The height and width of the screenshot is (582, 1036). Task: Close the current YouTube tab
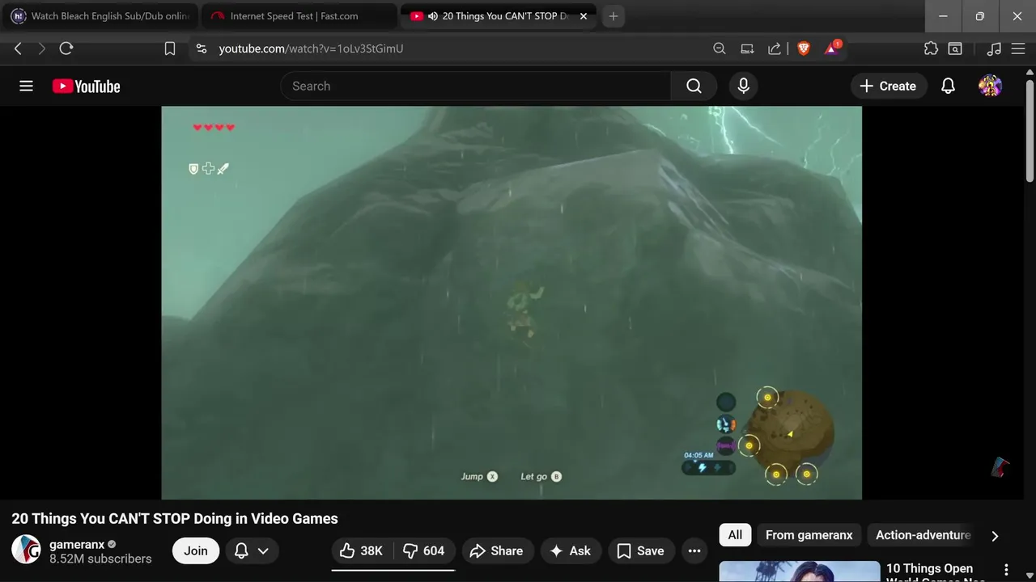tap(584, 16)
